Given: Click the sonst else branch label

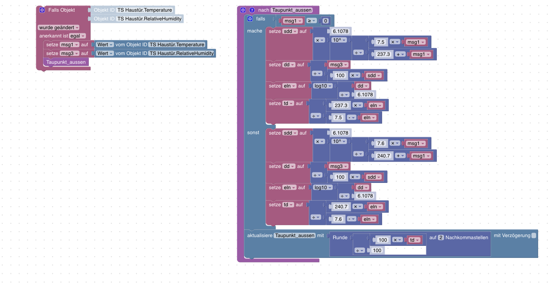Looking at the screenshot, I should (253, 132).
